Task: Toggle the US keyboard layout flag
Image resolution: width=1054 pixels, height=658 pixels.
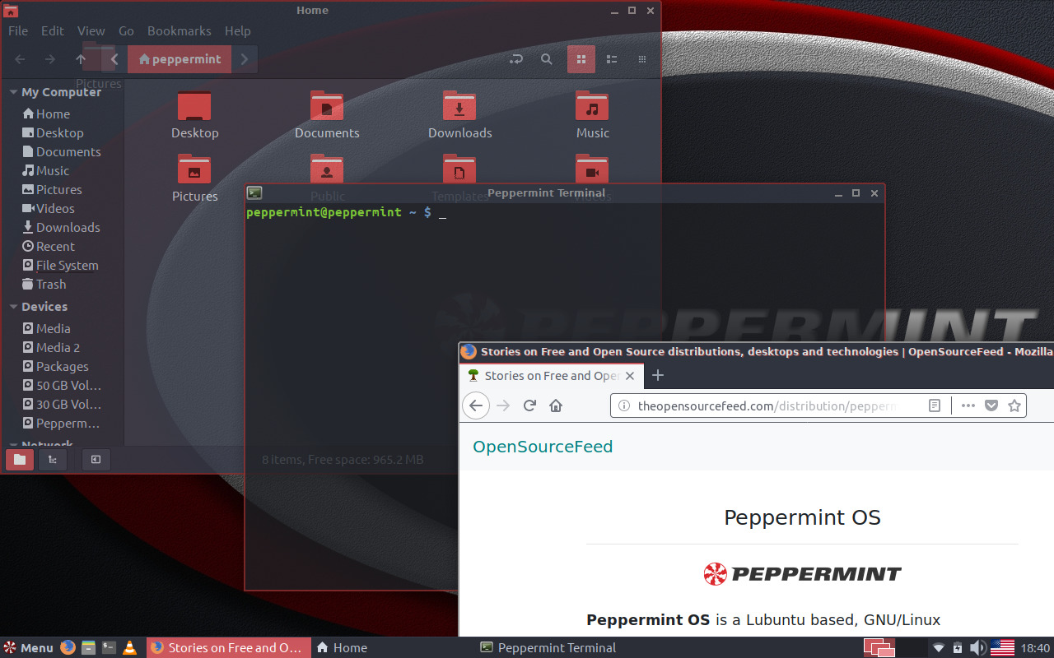Action: pos(1003,647)
